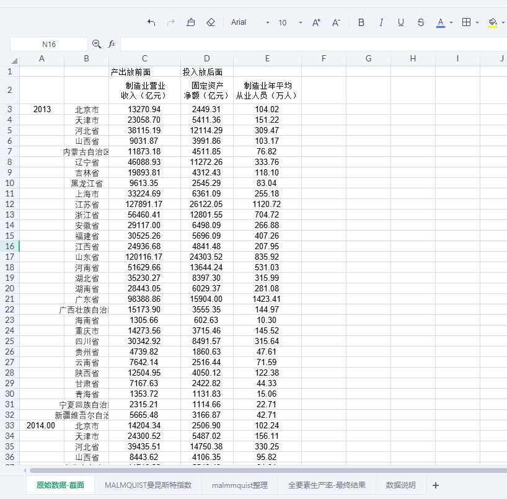Click the clear formatting eraser icon
The width and height of the screenshot is (507, 499).
pyautogui.click(x=211, y=22)
